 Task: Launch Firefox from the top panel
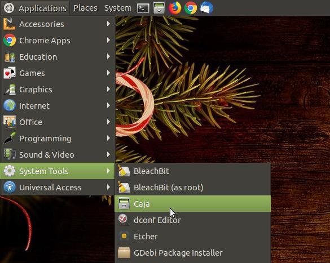click(175, 8)
